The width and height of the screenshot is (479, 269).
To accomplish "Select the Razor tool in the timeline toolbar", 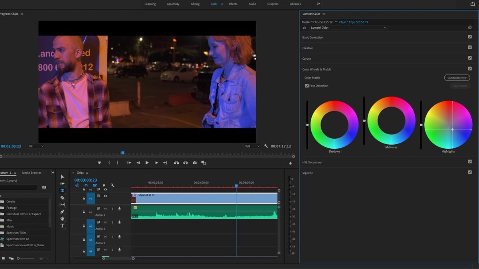I will pos(62,198).
